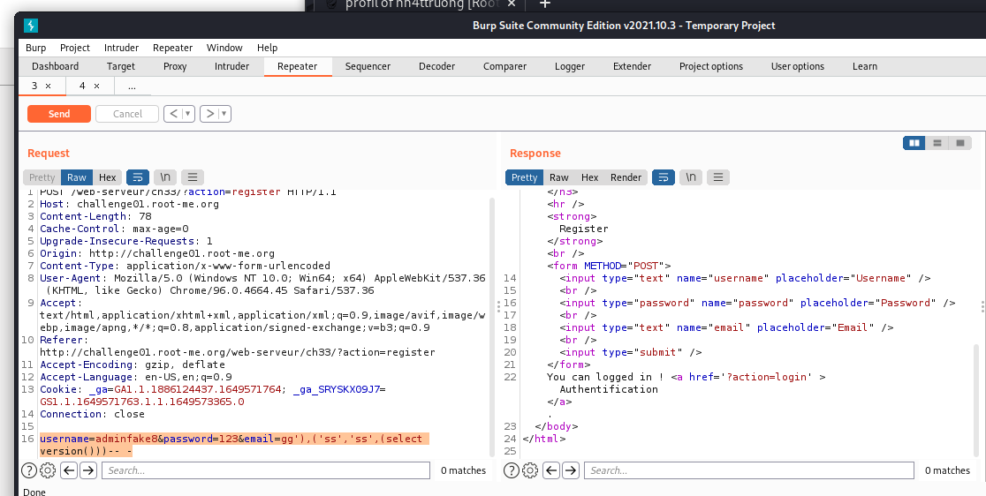Open the Intruder menu in menu bar

click(121, 48)
